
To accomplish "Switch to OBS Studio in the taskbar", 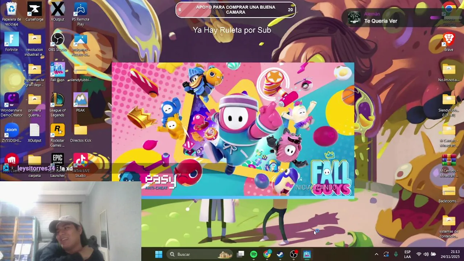I will tap(294, 254).
